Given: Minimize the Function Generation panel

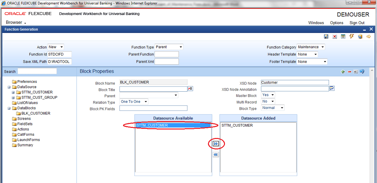Looking at the screenshot, I should (x=365, y=29).
